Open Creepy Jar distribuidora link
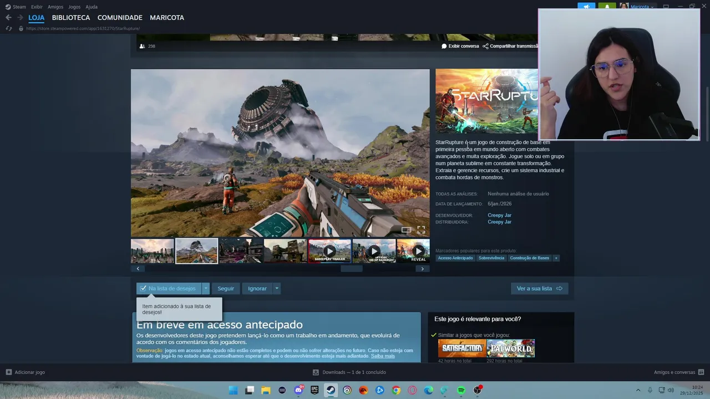Viewport: 710px width, 399px height. [x=499, y=222]
